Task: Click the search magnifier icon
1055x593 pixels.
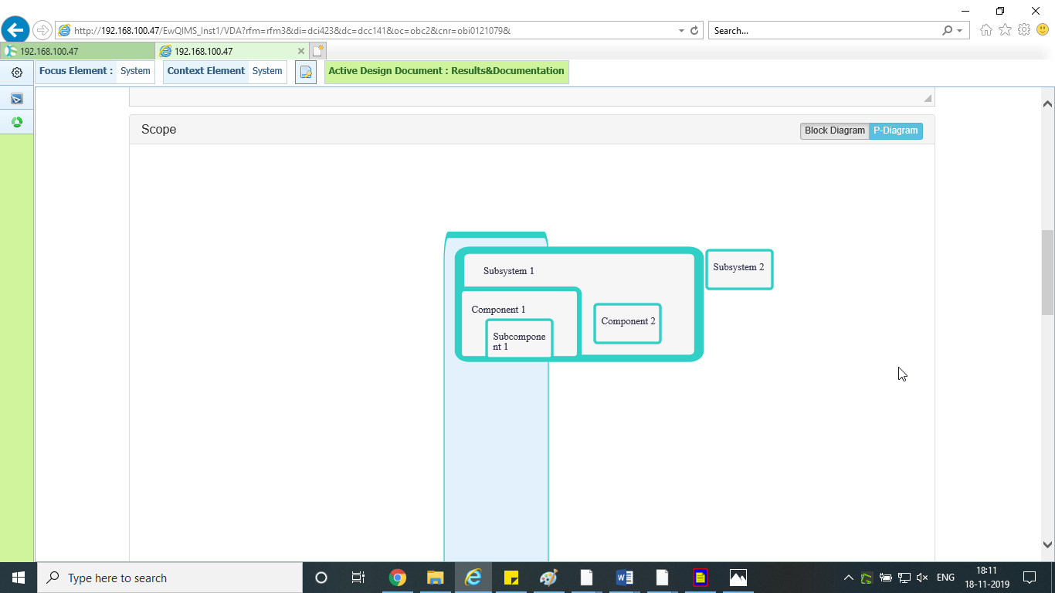Action: pyautogui.click(x=948, y=31)
